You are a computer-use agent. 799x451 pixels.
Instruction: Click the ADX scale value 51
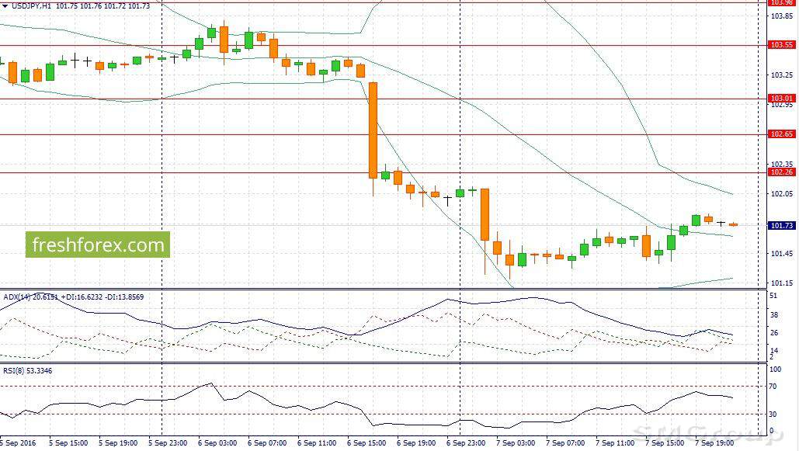773,296
